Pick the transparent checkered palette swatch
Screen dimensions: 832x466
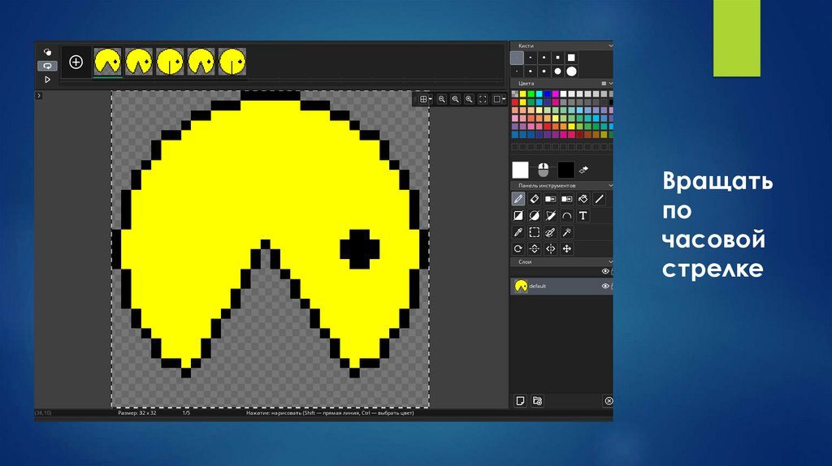point(514,94)
